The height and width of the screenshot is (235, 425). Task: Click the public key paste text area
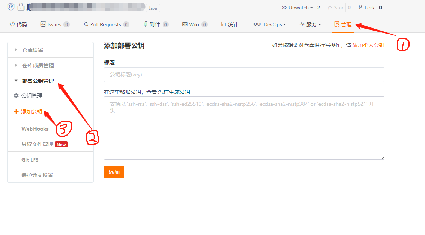(x=244, y=128)
